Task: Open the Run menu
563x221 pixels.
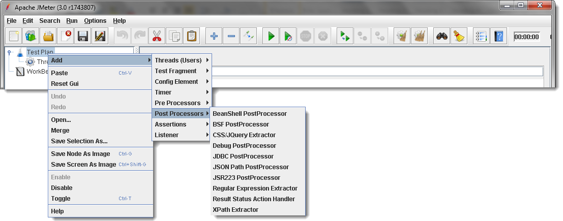Action: tap(72, 21)
